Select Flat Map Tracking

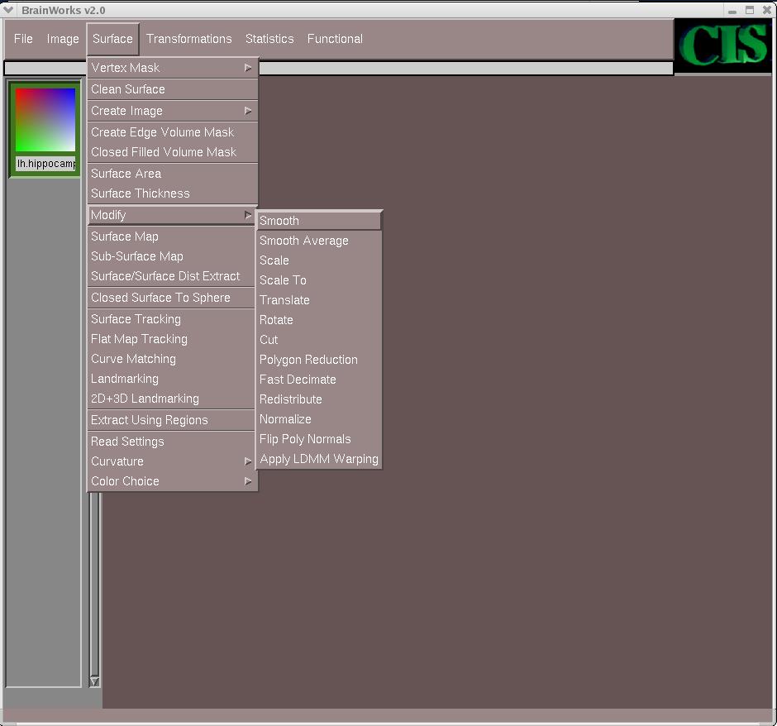pos(173,339)
